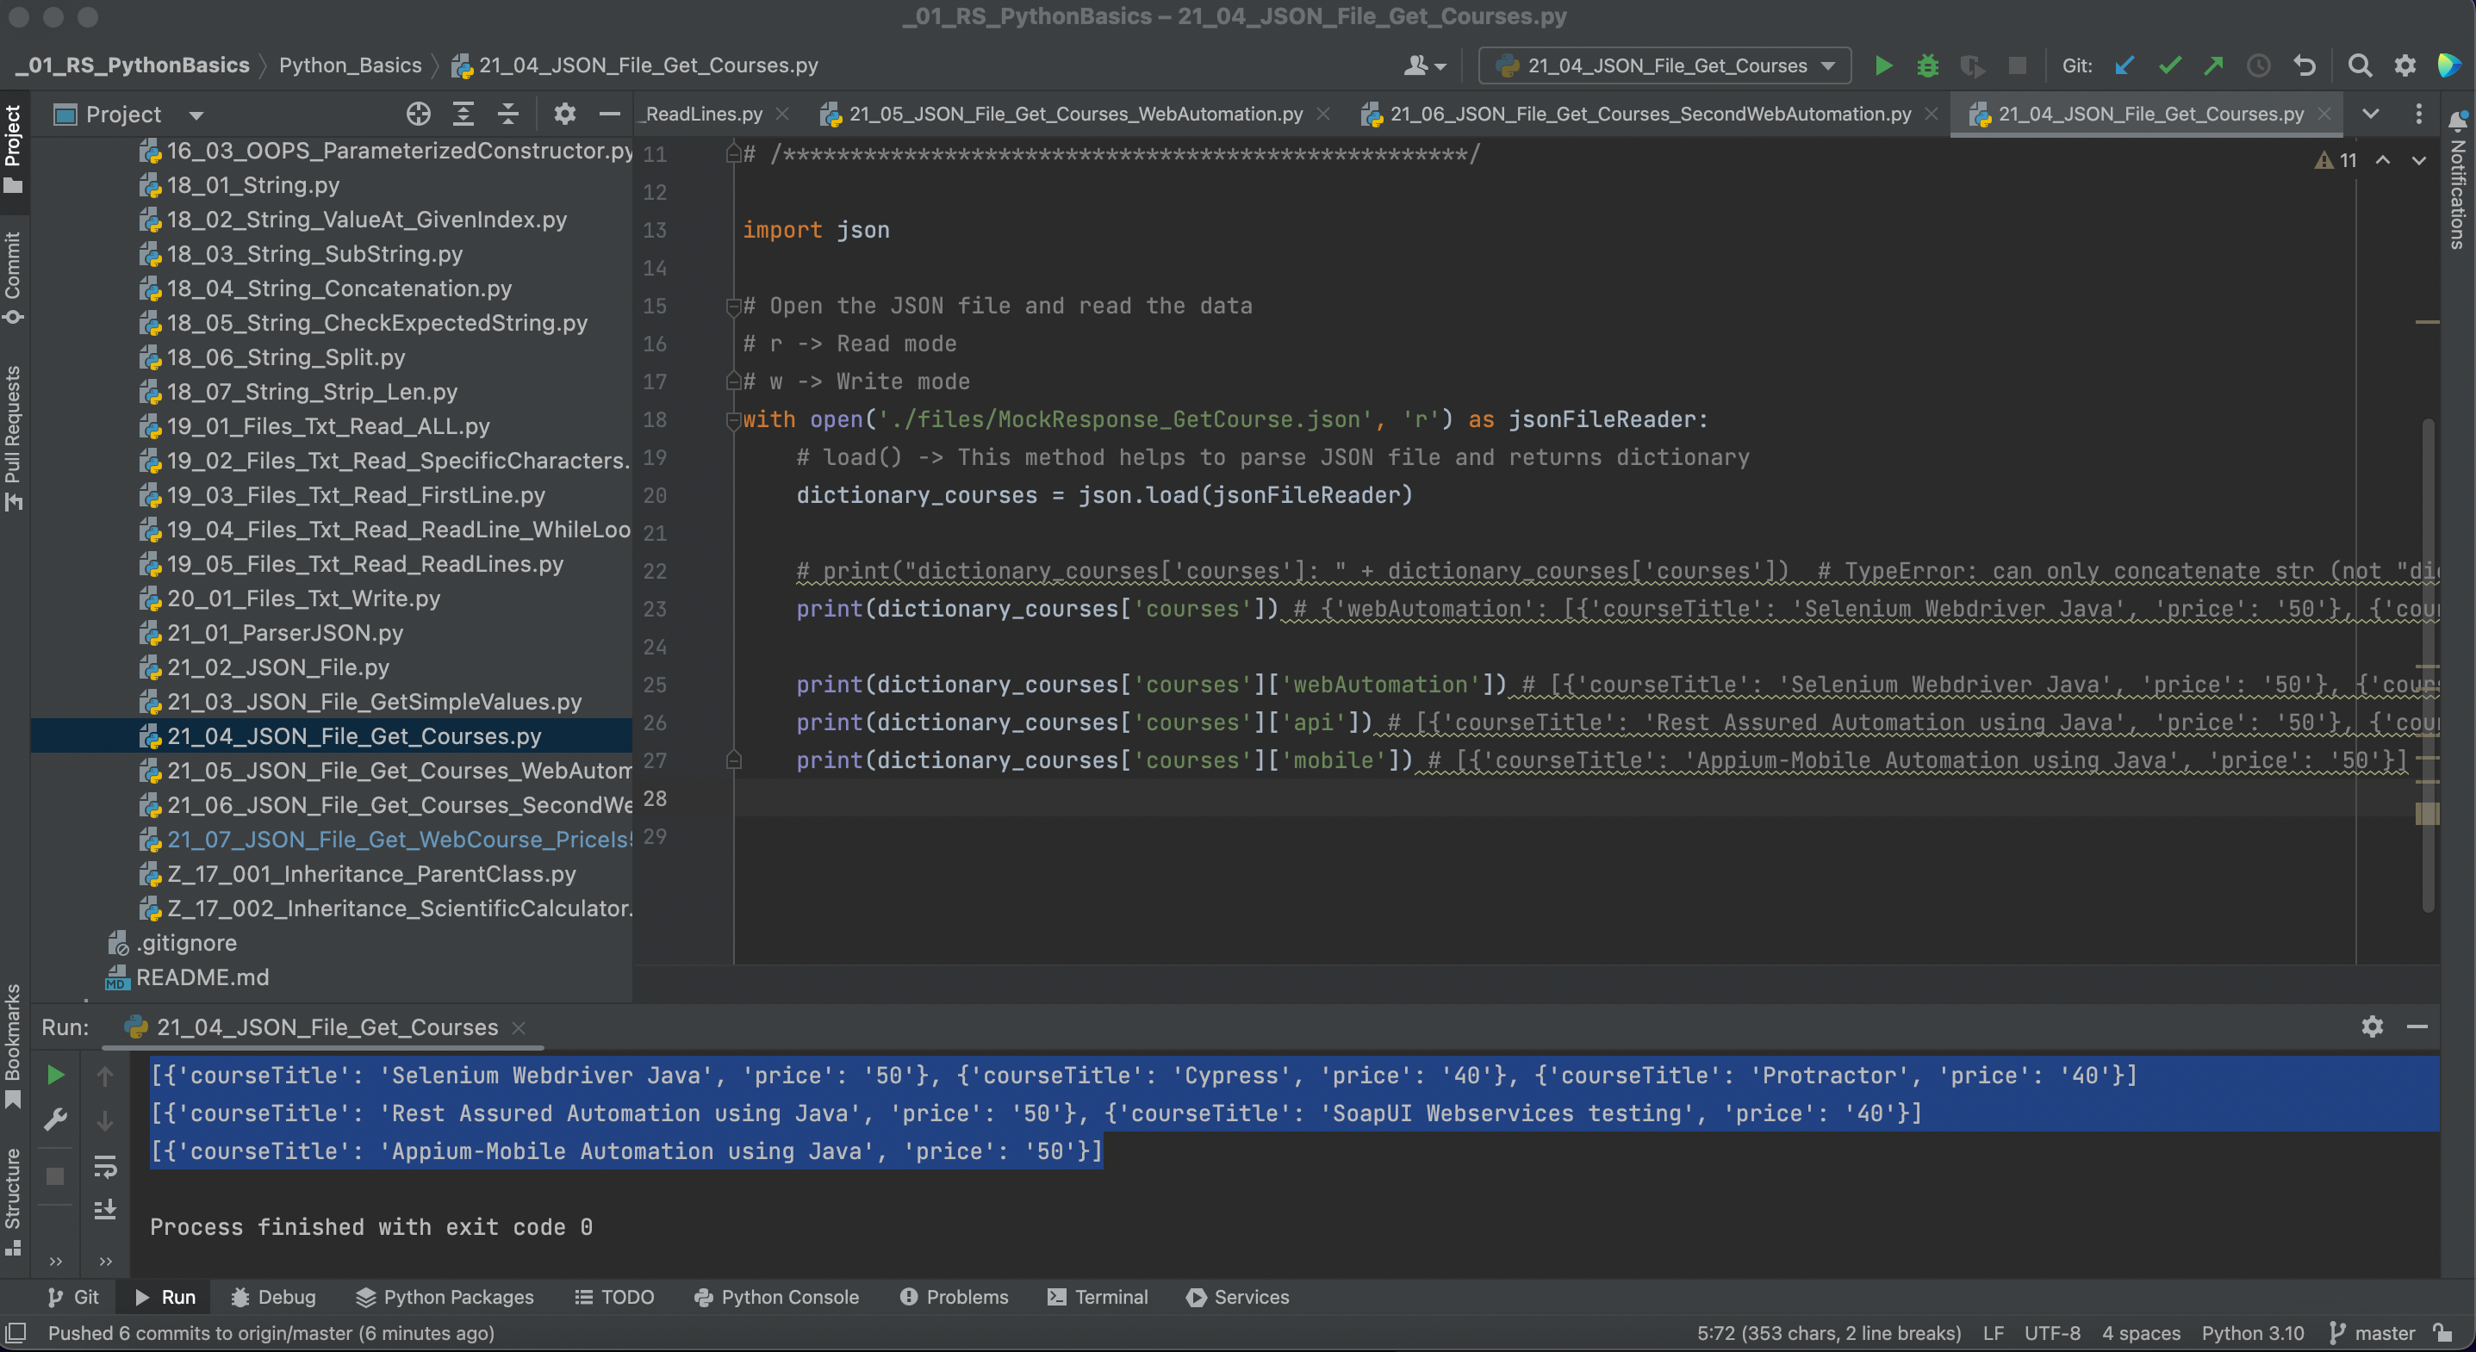Start debugging with the bug icon
This screenshot has height=1352, width=2476.
pos(1927,65)
